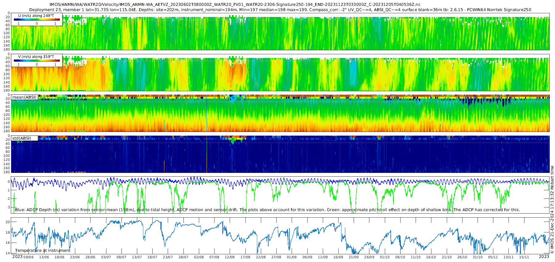Click the left-hand 2023 year label
The width and height of the screenshot is (555, 262).
(x=17, y=257)
